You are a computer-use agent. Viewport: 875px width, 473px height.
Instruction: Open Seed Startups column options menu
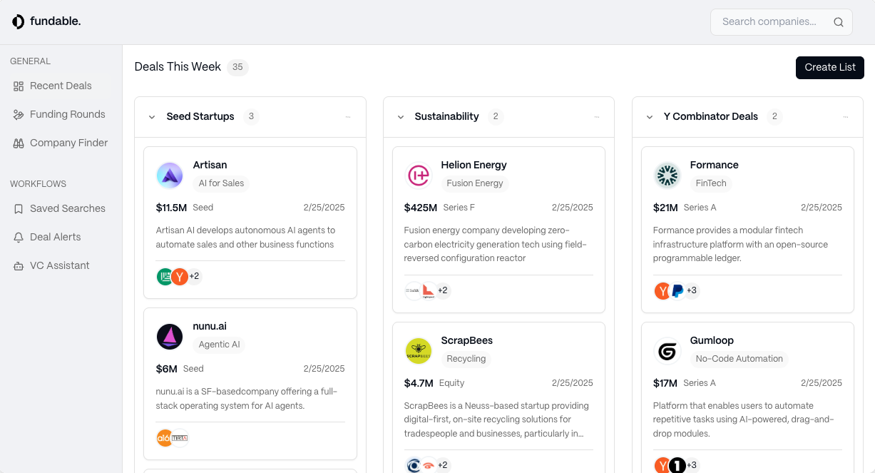[348, 117]
